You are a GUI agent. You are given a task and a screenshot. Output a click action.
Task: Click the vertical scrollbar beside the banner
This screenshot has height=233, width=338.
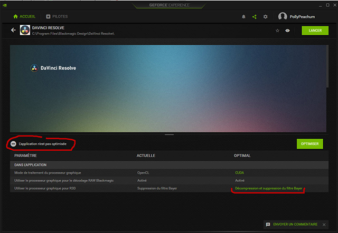[x=327, y=66]
